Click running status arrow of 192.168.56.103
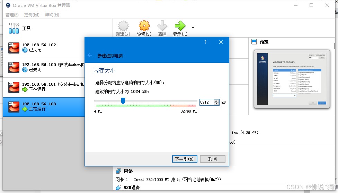Screen dimensions: 338x193 (x=25, y=109)
